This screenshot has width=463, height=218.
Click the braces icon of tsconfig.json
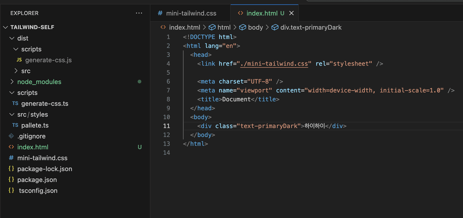pos(11,191)
